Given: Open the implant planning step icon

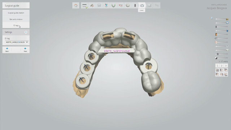Looking at the screenshot, I should 135,6.
